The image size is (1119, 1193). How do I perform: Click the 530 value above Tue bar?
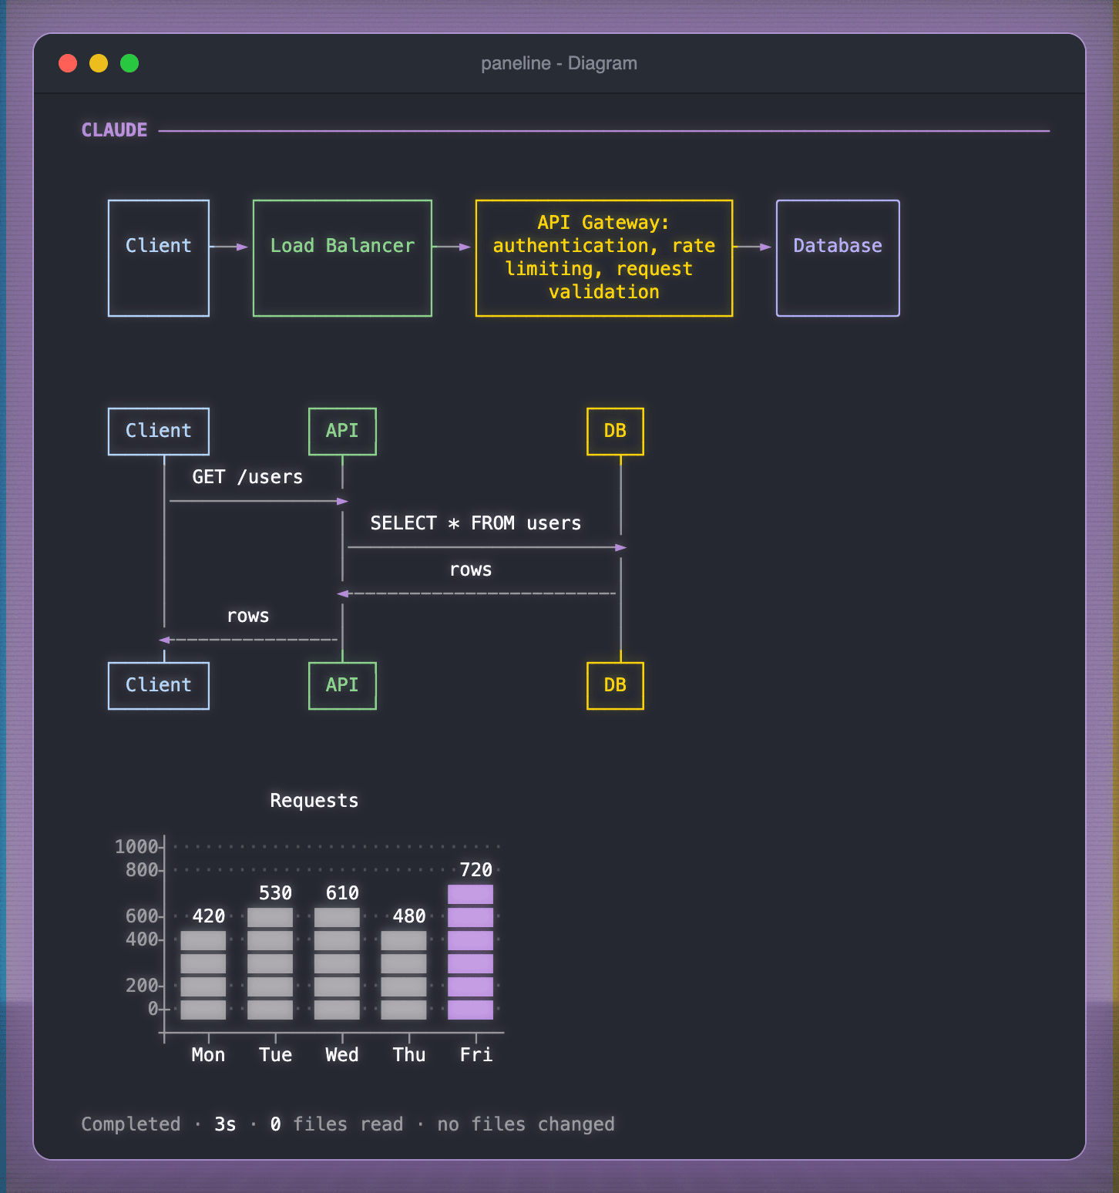click(x=276, y=893)
